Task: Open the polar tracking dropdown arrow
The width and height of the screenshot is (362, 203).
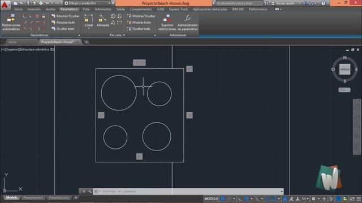Action: (252, 198)
